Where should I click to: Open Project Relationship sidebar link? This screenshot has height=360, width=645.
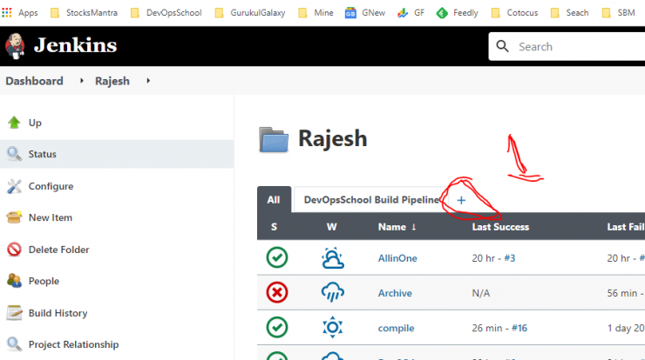(73, 344)
